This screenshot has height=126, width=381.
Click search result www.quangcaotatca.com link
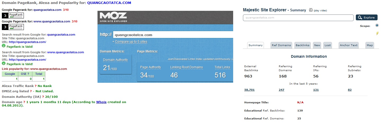tap(65, 52)
